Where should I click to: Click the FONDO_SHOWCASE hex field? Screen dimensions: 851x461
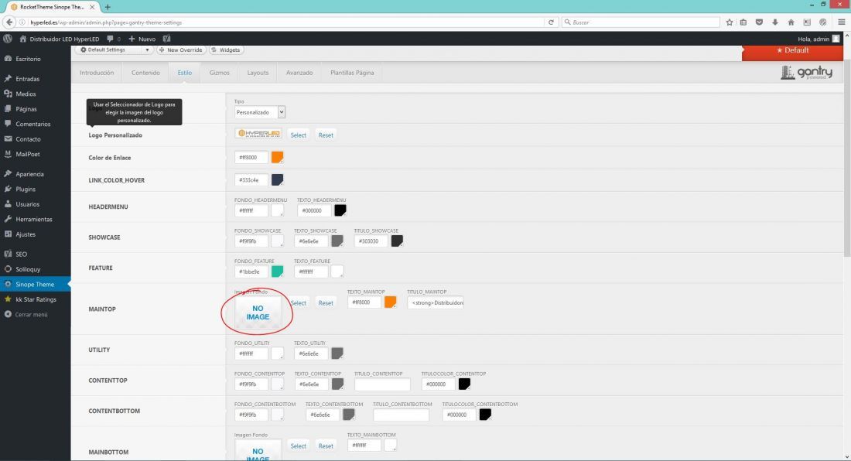click(x=251, y=241)
